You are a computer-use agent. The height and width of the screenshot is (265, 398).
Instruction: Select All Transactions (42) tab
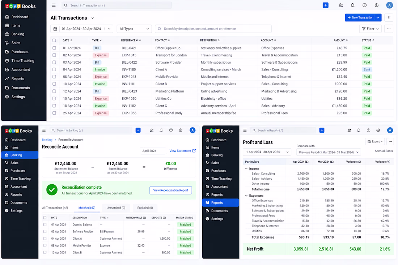[55, 208]
